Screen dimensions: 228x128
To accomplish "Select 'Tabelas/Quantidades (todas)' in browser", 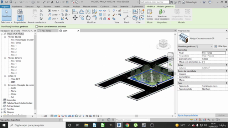I will pyautogui.click(x=20, y=103).
